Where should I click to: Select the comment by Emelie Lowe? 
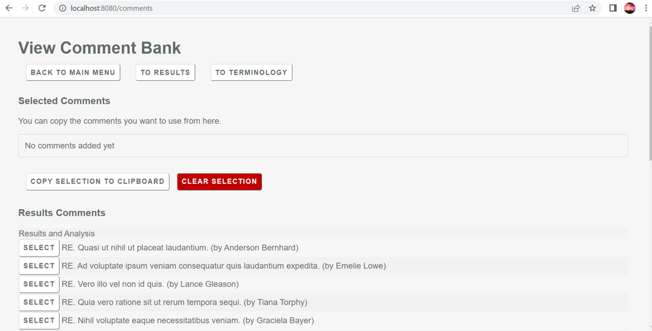39,266
